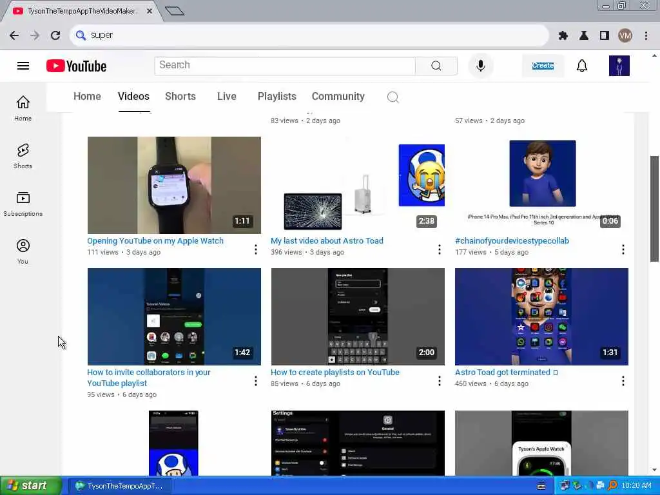Open the notifications bell
This screenshot has height=495, width=660.
582,66
